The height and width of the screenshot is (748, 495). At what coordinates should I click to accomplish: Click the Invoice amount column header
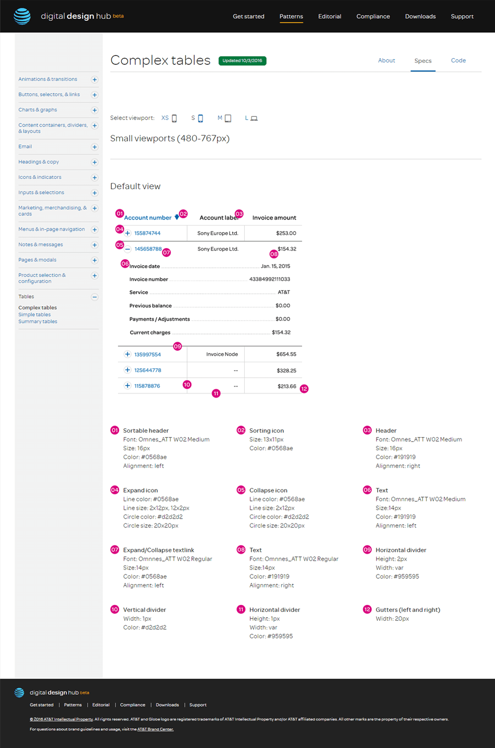click(274, 218)
